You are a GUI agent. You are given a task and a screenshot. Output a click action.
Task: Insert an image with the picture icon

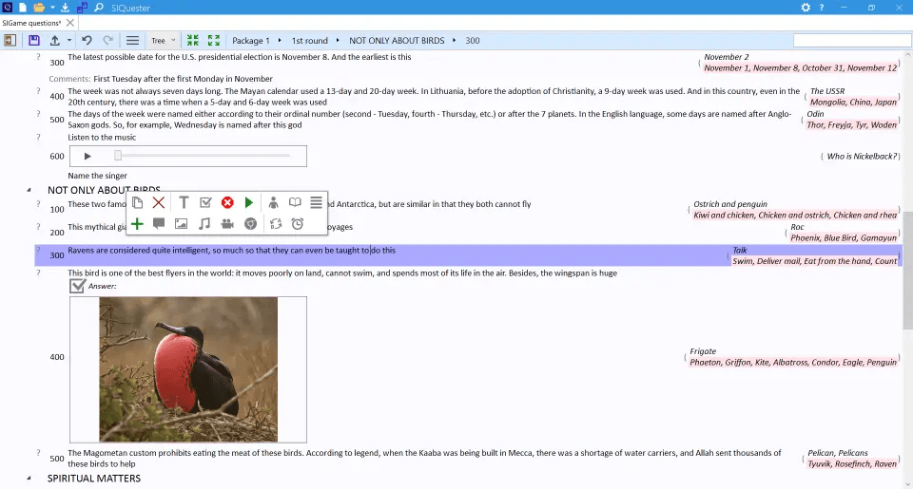click(181, 224)
